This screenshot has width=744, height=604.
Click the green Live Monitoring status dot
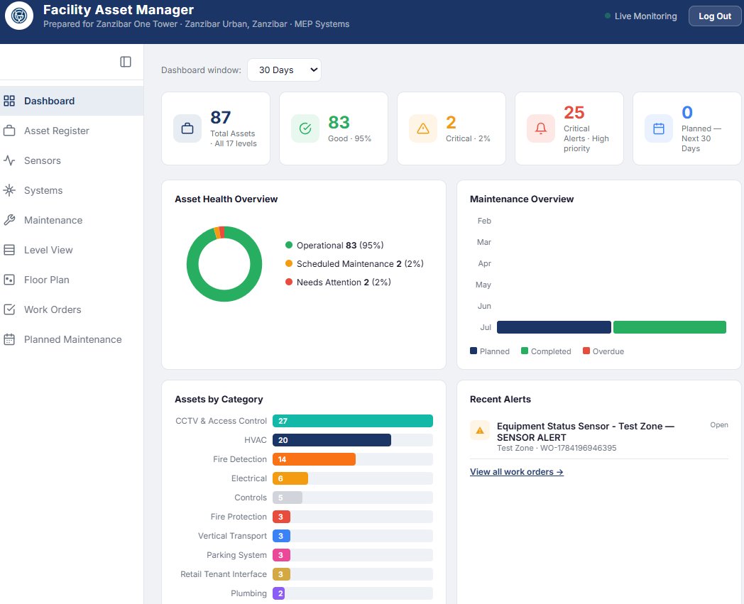coord(608,16)
